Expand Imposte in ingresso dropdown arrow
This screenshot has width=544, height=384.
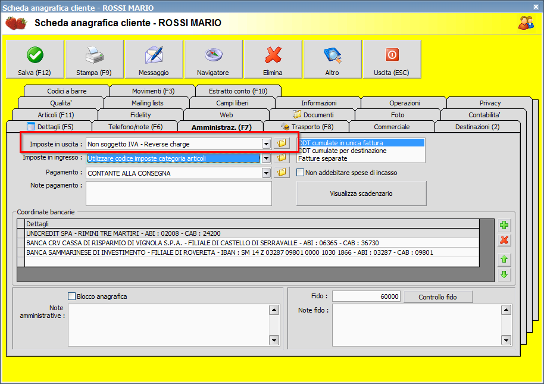[x=266, y=158]
